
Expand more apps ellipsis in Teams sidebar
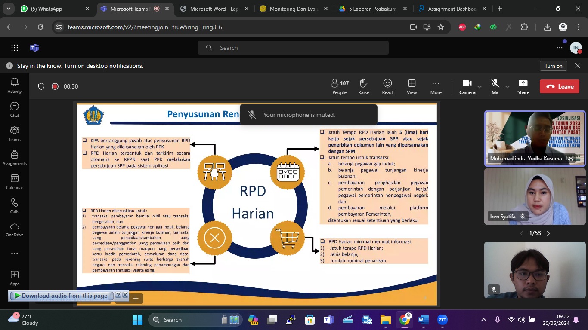[15, 254]
